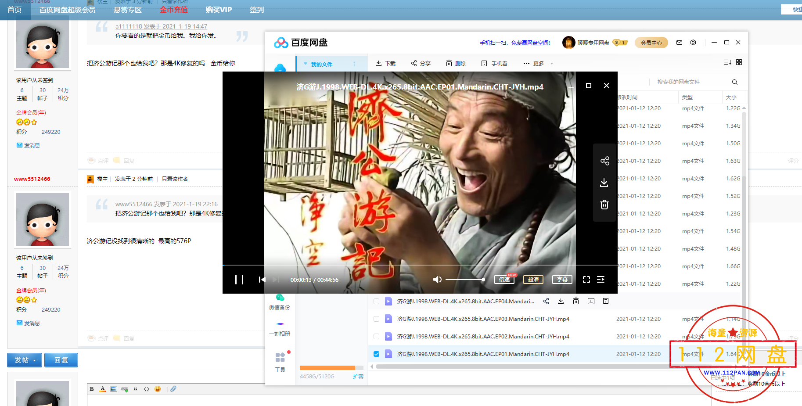Close the video player overlay
This screenshot has height=406, width=802.
pos(607,86)
